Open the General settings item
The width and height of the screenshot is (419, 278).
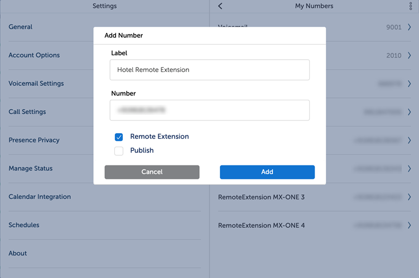pyautogui.click(x=21, y=27)
